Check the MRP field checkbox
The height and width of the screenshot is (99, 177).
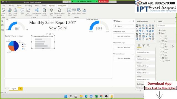[x=161, y=47]
